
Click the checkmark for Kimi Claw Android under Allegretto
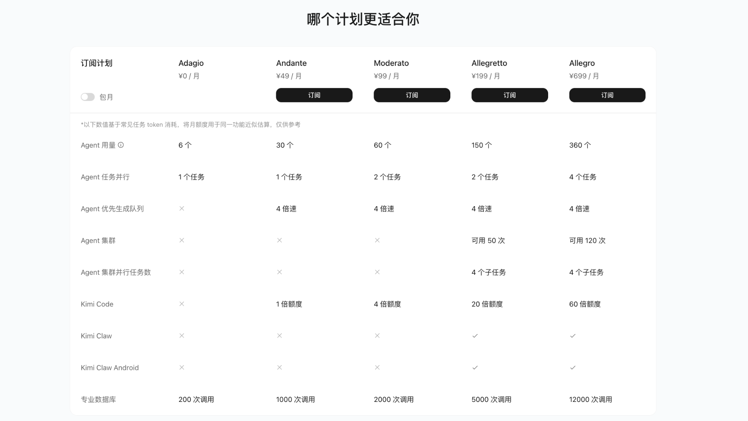tap(475, 367)
